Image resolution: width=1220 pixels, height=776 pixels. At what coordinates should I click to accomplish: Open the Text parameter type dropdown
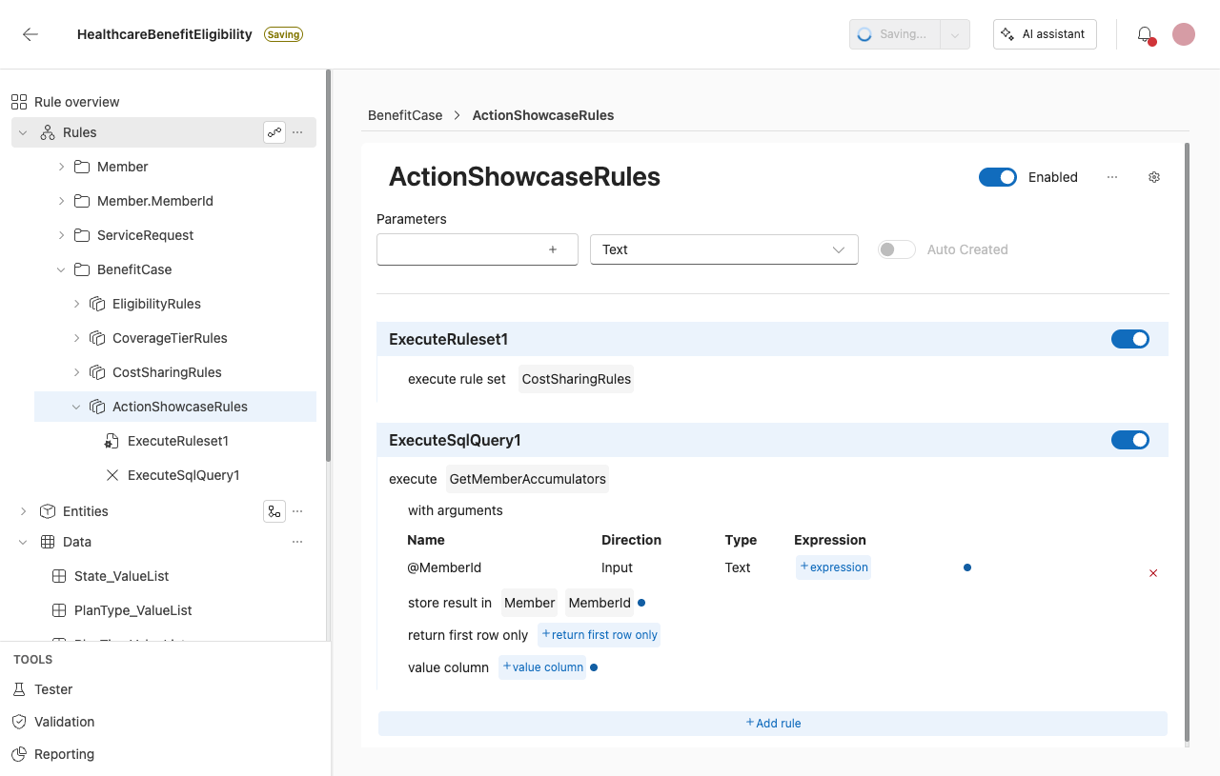pos(724,249)
